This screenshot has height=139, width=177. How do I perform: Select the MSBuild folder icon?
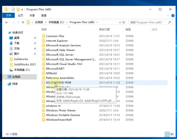[43, 73]
